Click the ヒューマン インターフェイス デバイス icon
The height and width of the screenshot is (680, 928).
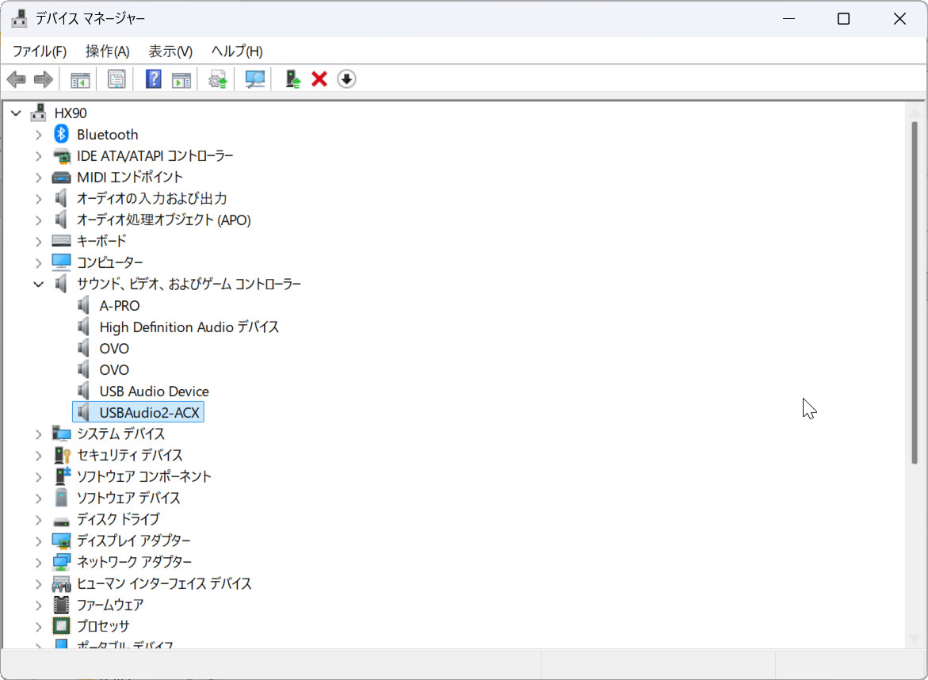(x=62, y=585)
